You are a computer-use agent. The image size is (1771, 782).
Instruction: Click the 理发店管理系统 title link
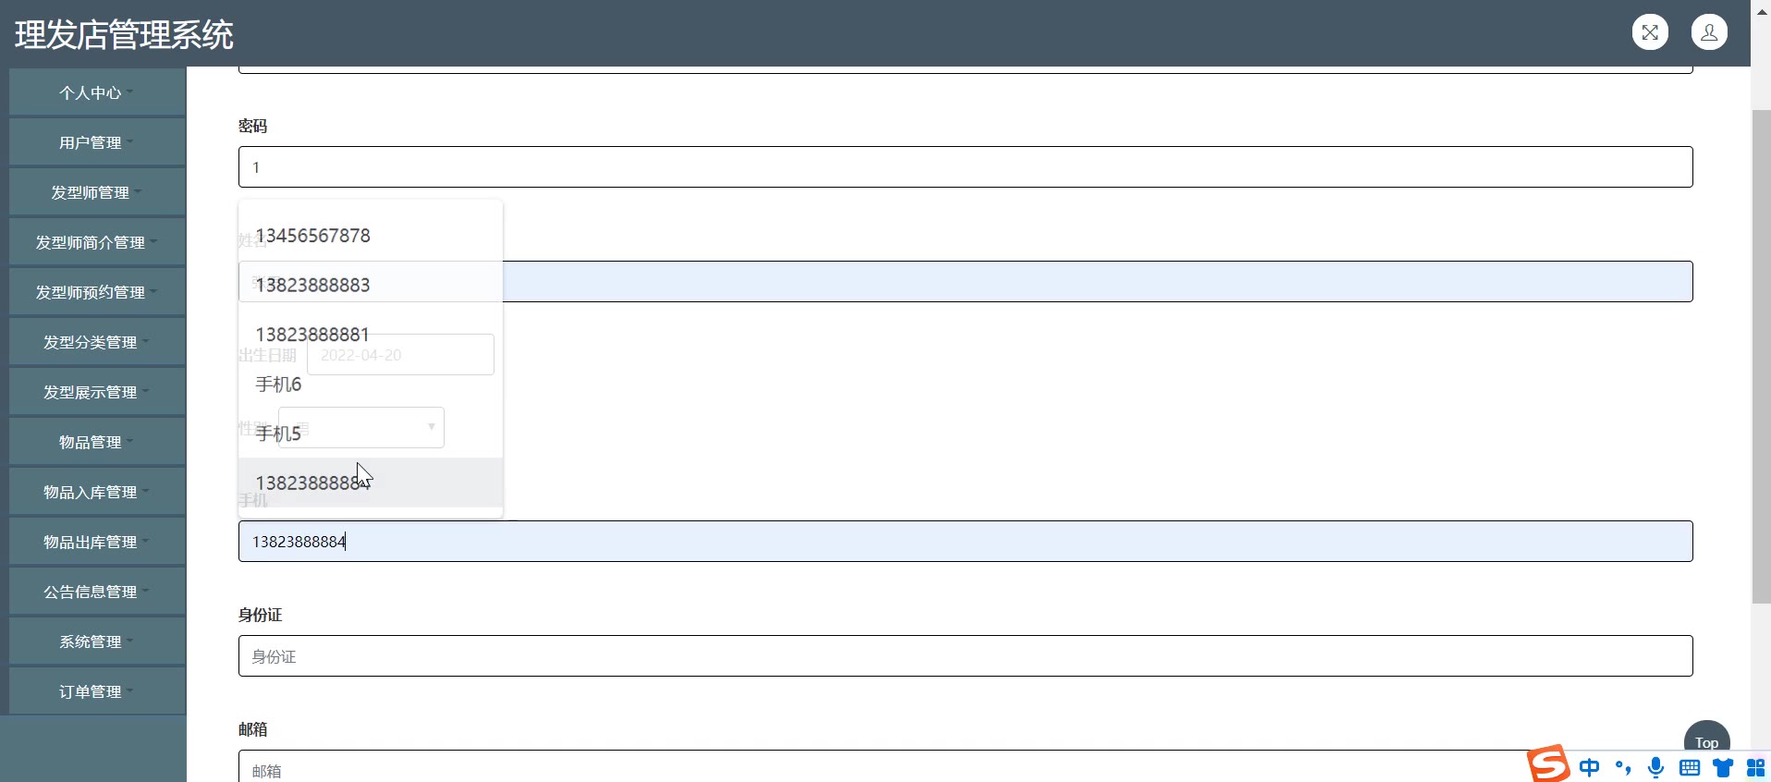coord(124,35)
